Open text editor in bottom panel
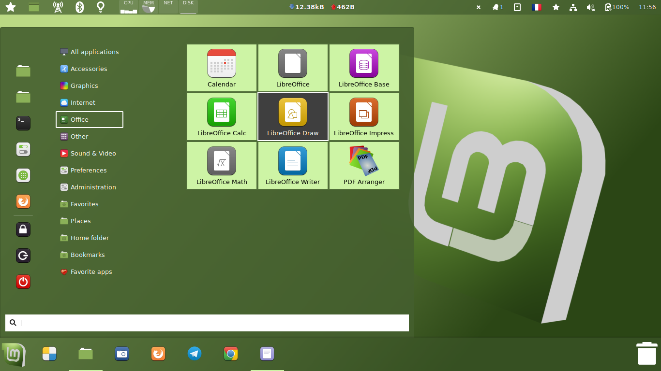The image size is (661, 371). click(267, 354)
